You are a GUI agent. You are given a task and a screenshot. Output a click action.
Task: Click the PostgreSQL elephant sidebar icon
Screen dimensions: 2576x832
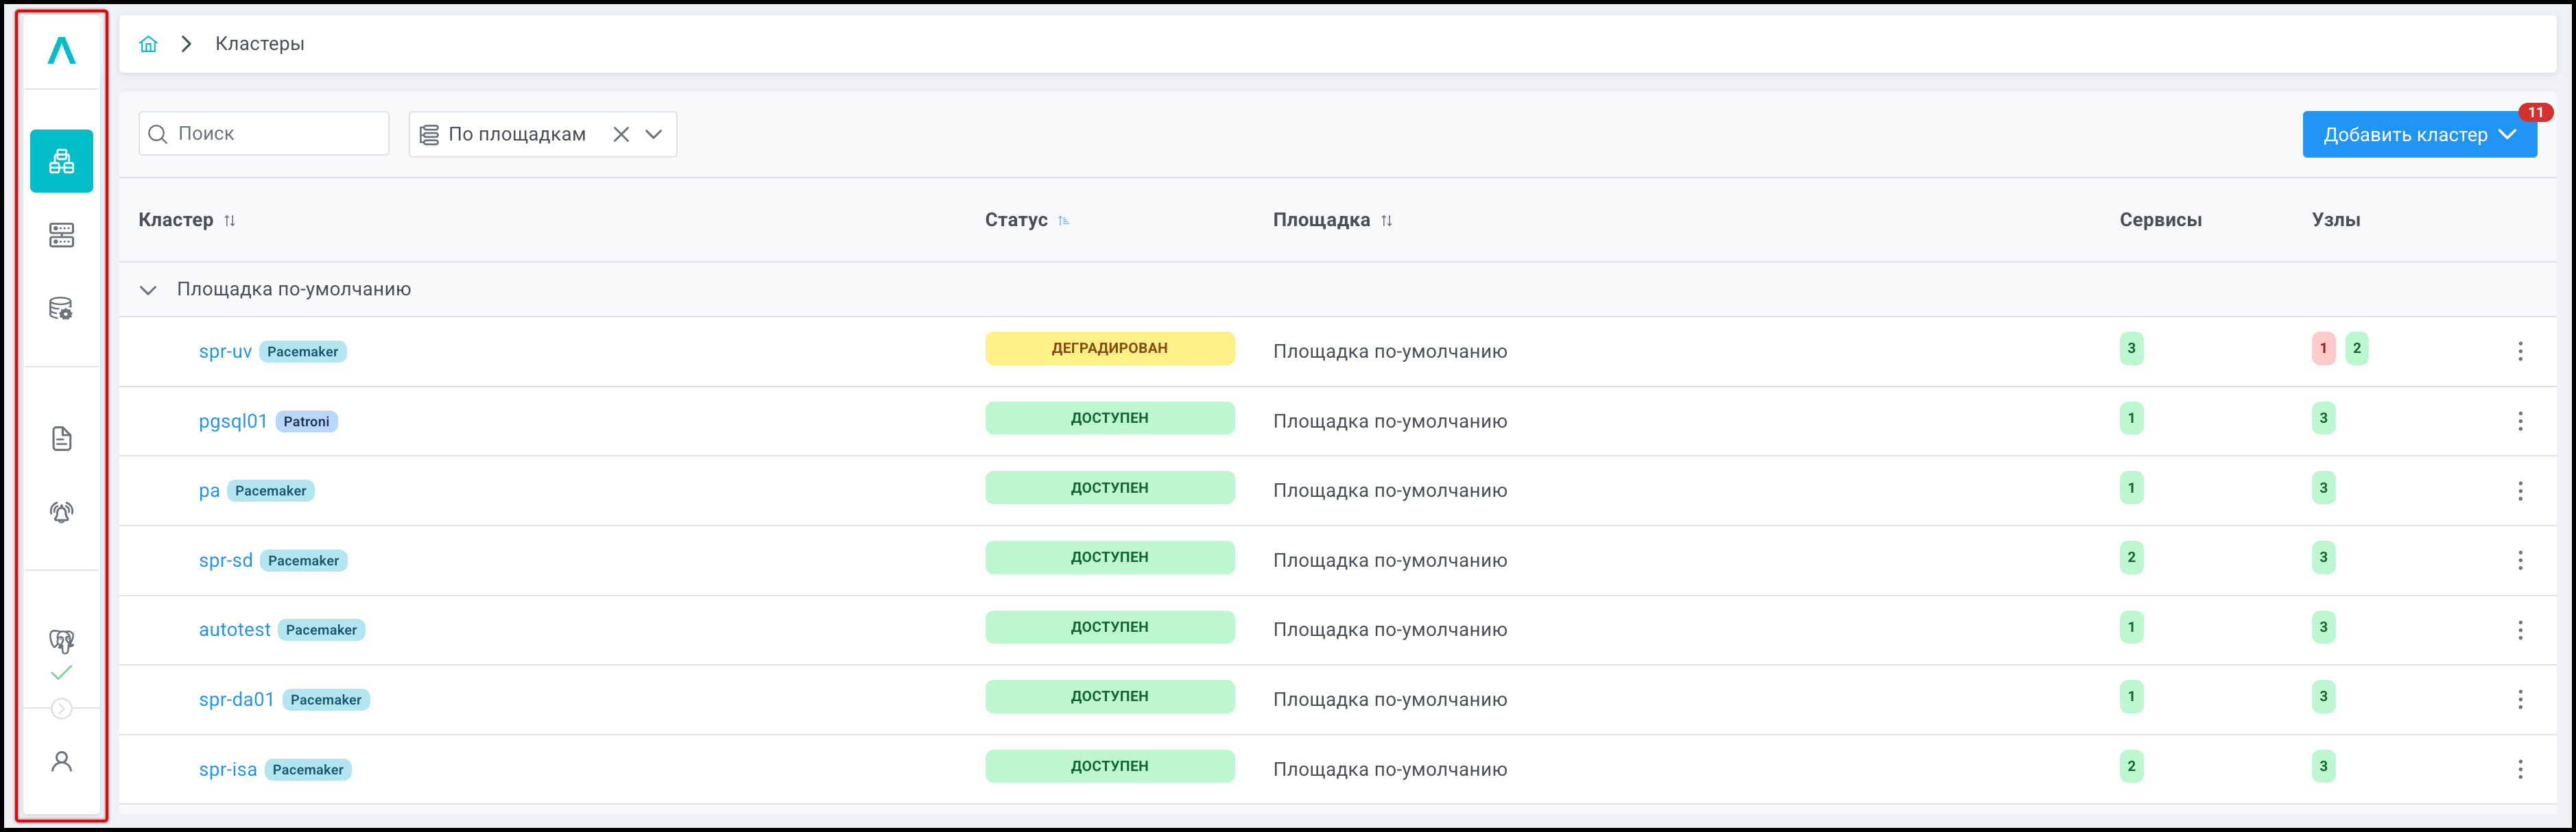click(61, 640)
